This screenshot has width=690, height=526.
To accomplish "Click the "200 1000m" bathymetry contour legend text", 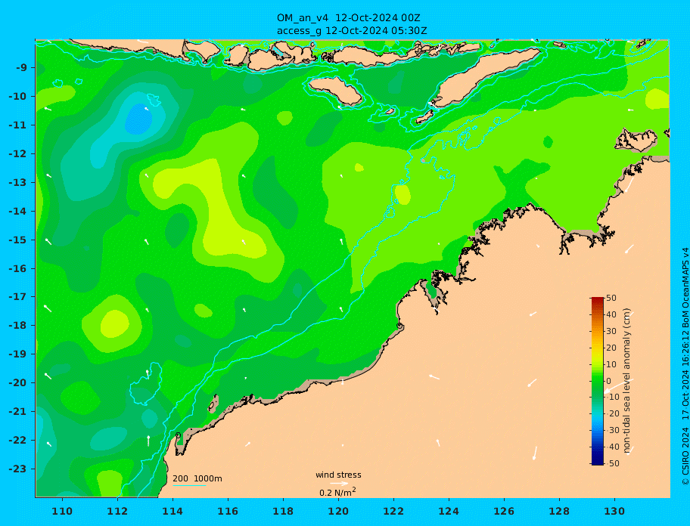I will coord(197,478).
